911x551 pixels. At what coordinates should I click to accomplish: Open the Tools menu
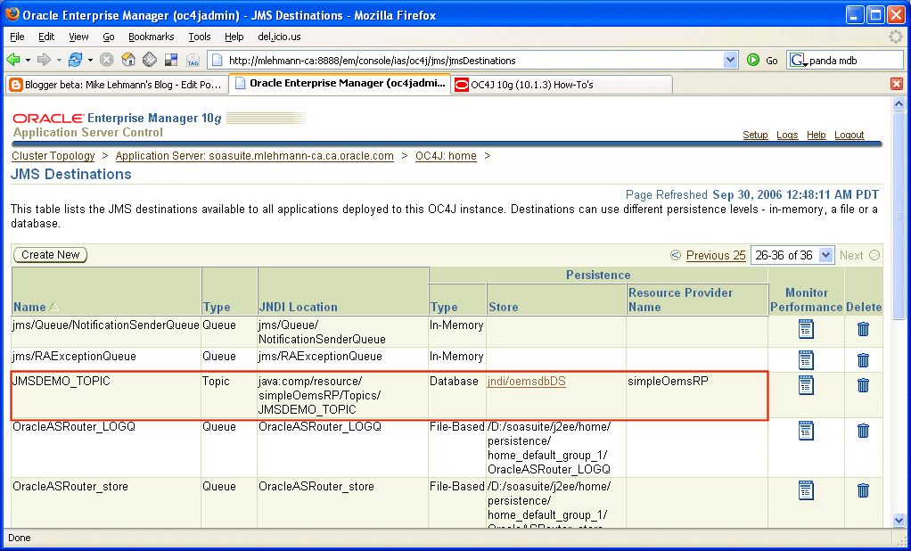200,37
